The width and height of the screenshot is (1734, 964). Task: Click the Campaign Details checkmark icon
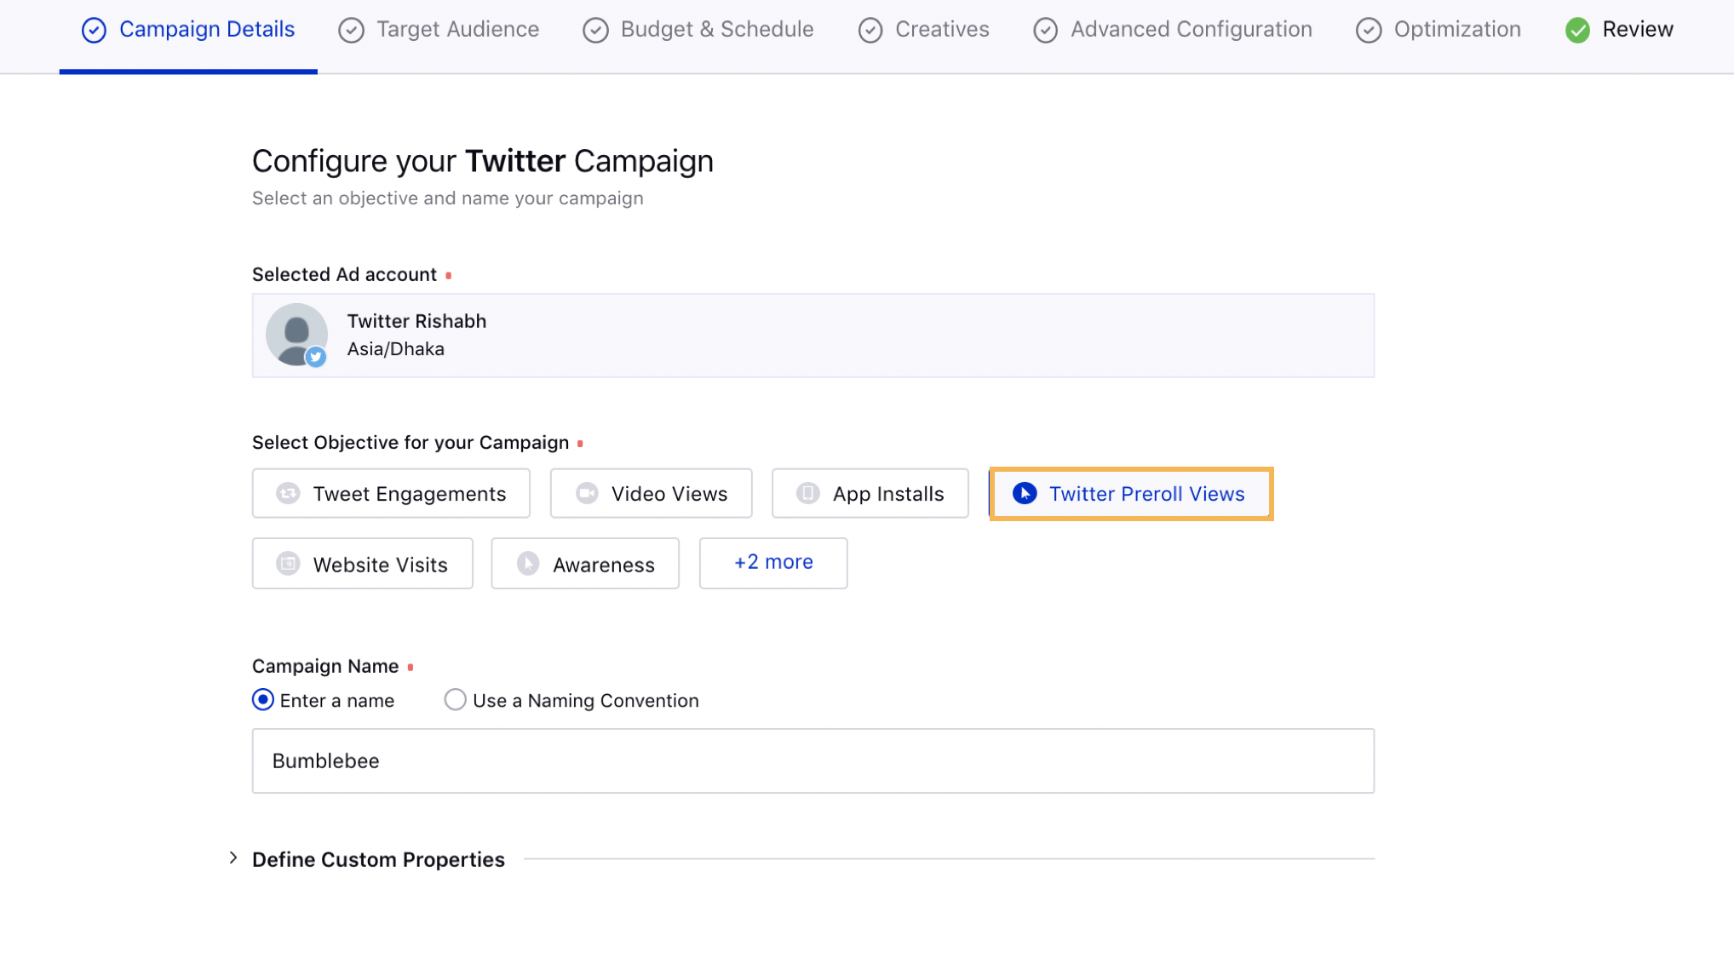(94, 31)
